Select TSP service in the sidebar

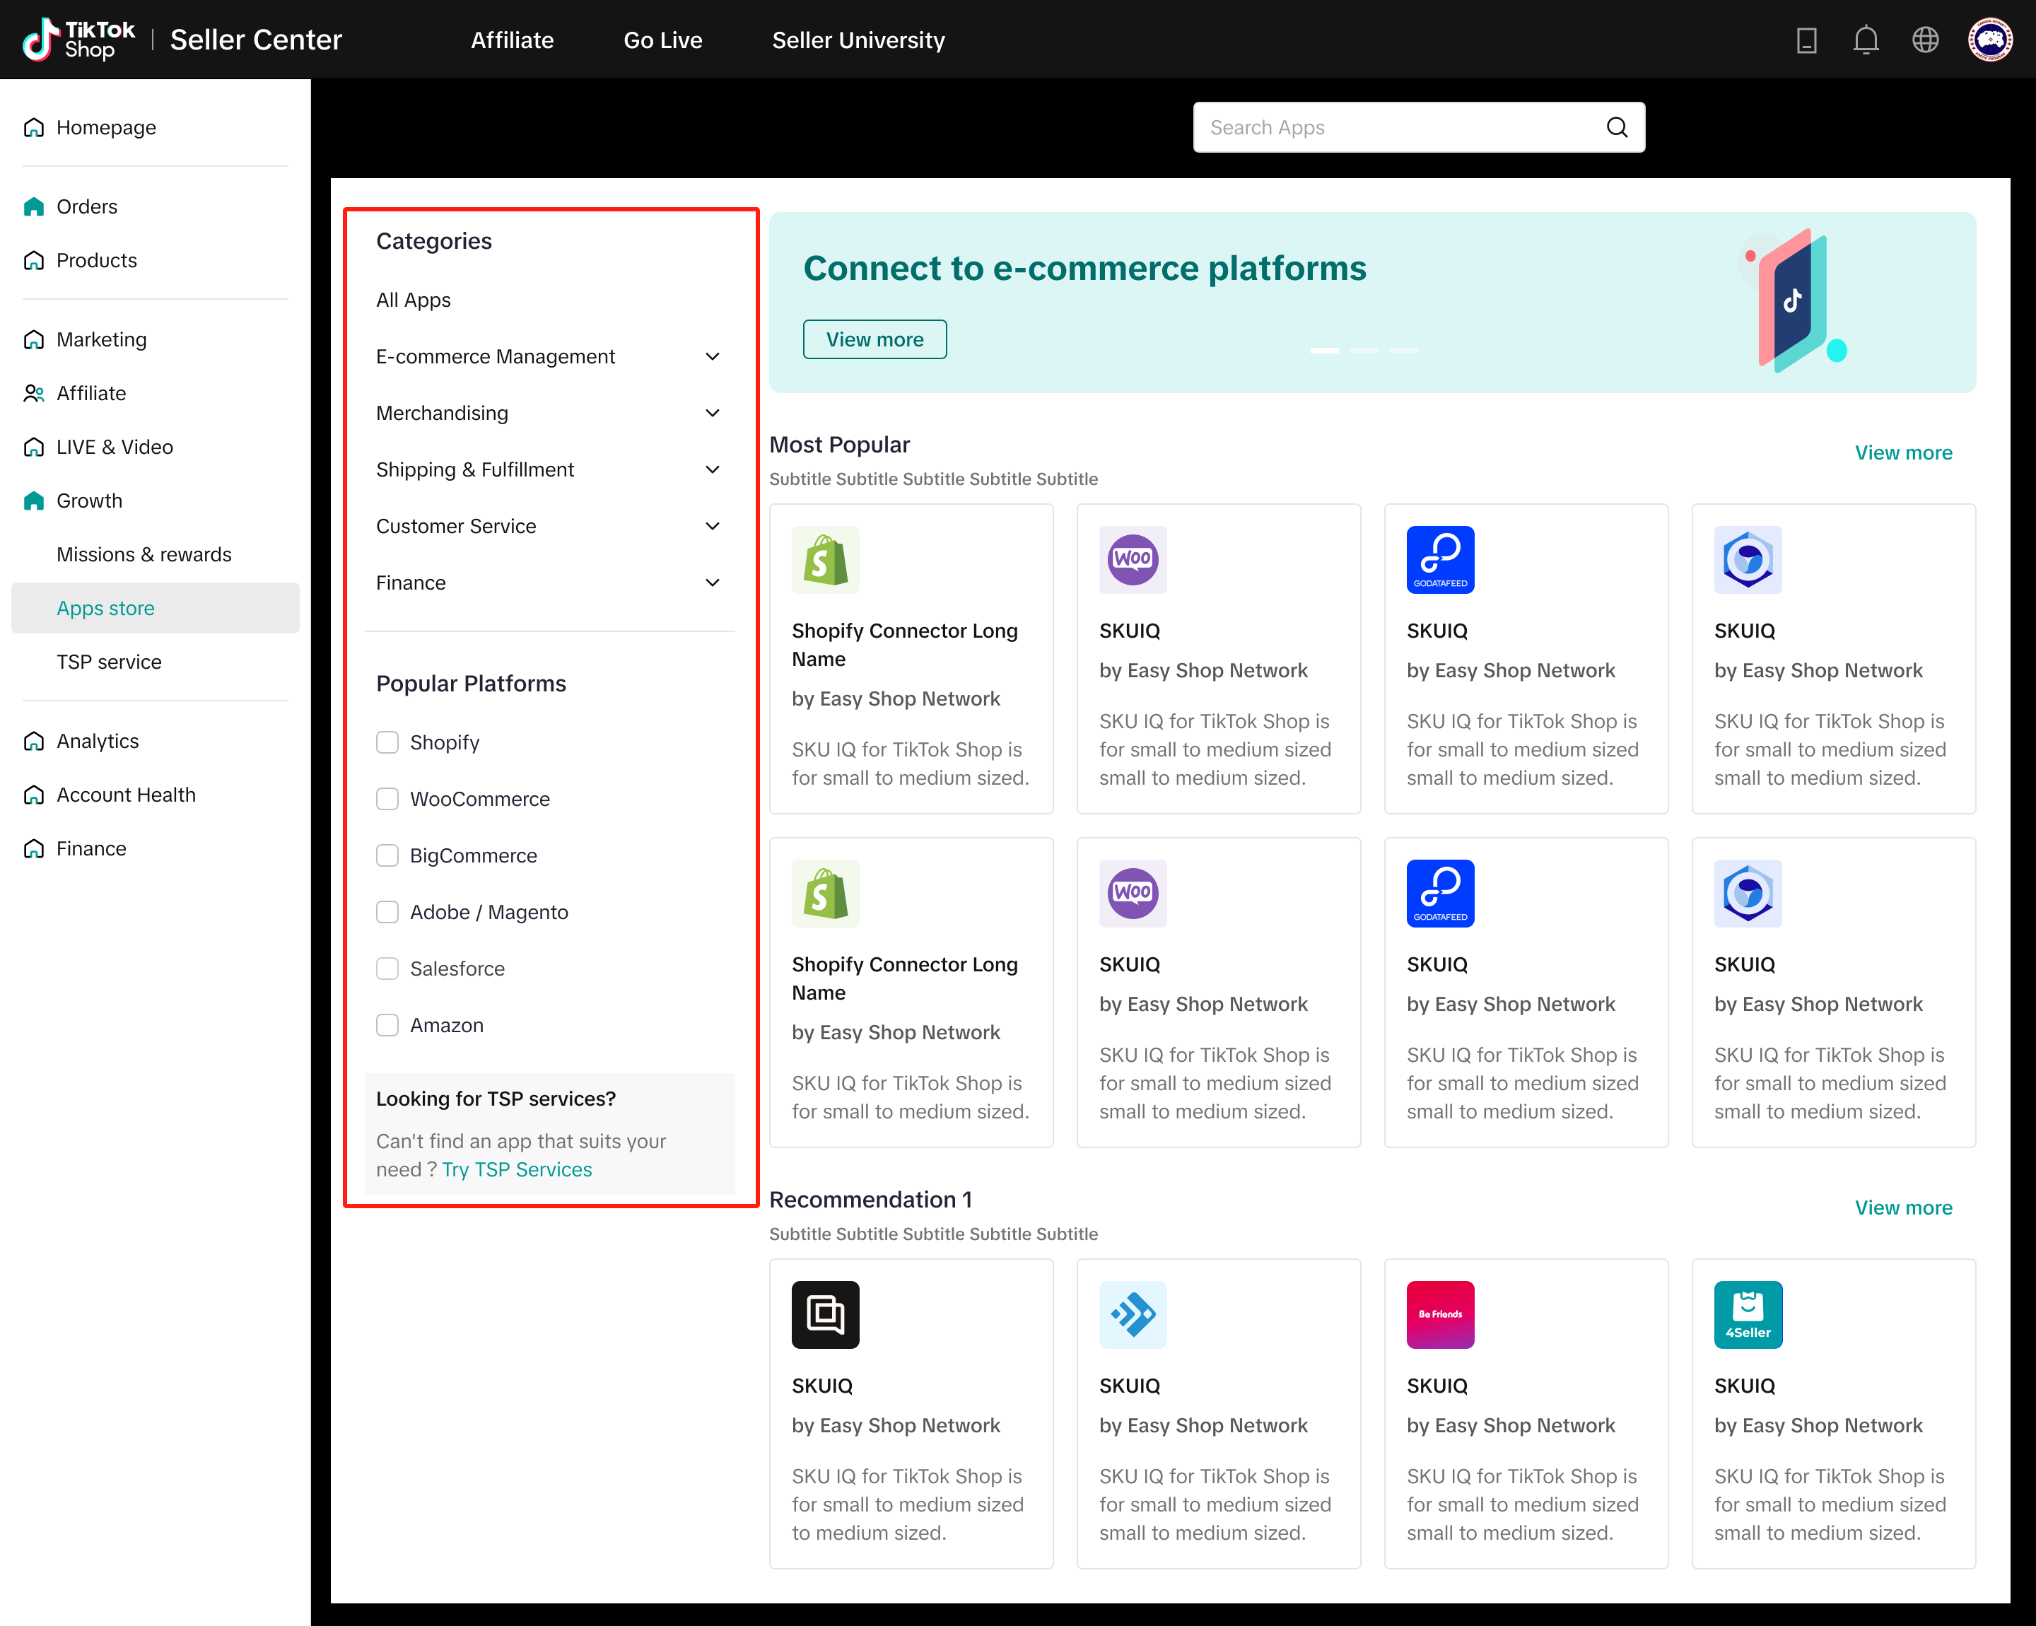click(x=109, y=662)
